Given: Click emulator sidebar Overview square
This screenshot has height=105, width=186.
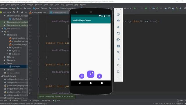Looking at the screenshot, I should click(118, 71).
